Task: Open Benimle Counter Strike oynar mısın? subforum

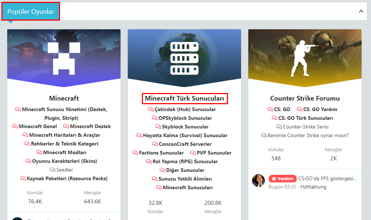Action: pos(308,136)
